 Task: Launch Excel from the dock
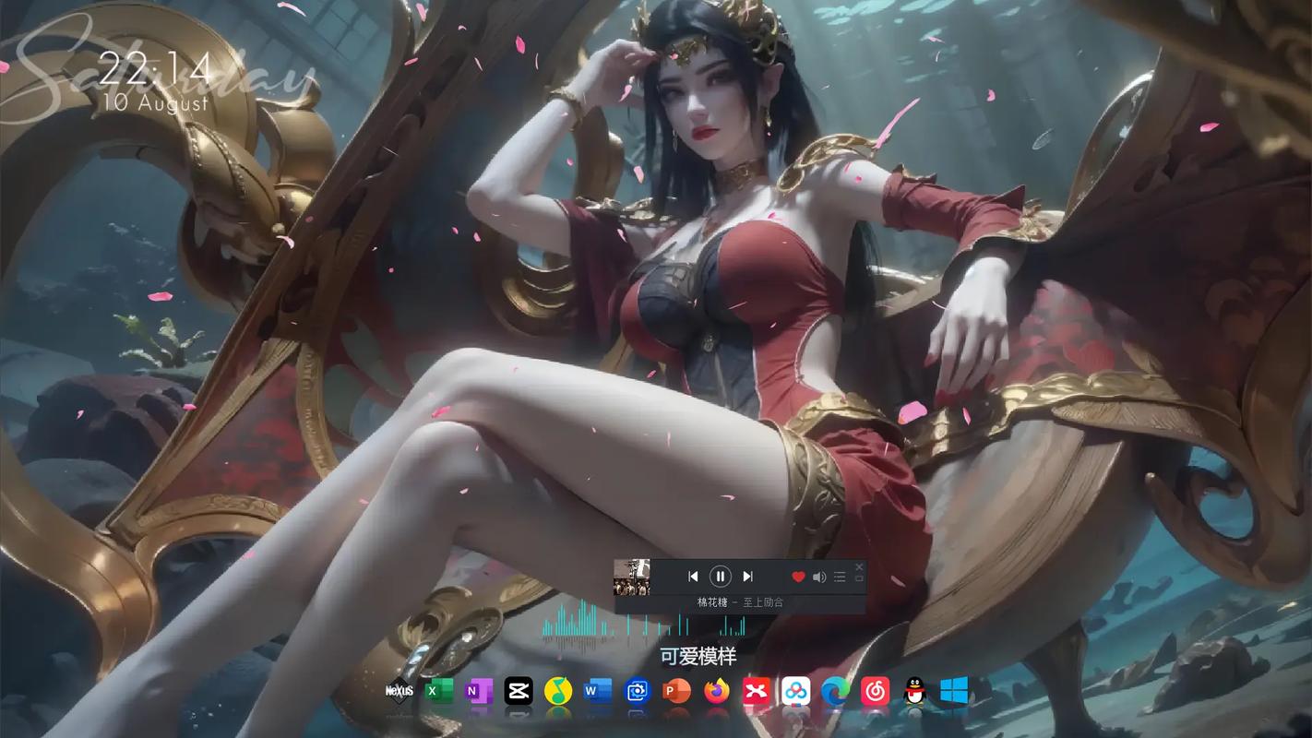(x=438, y=690)
